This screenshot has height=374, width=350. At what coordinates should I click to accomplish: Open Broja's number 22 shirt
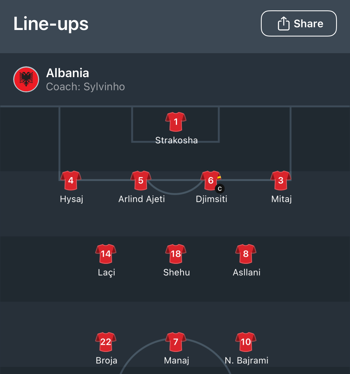point(106,342)
